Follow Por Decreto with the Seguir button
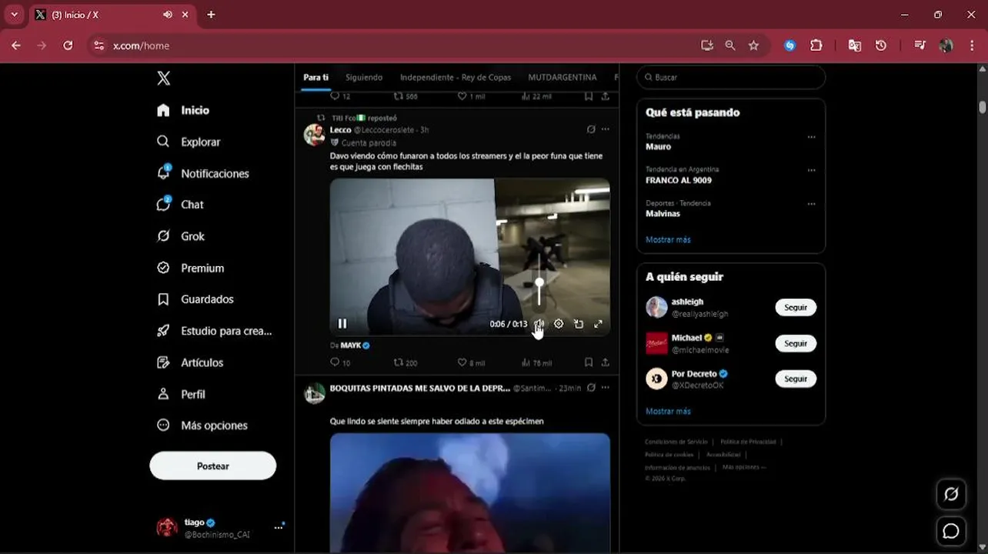The image size is (988, 554). coord(796,379)
